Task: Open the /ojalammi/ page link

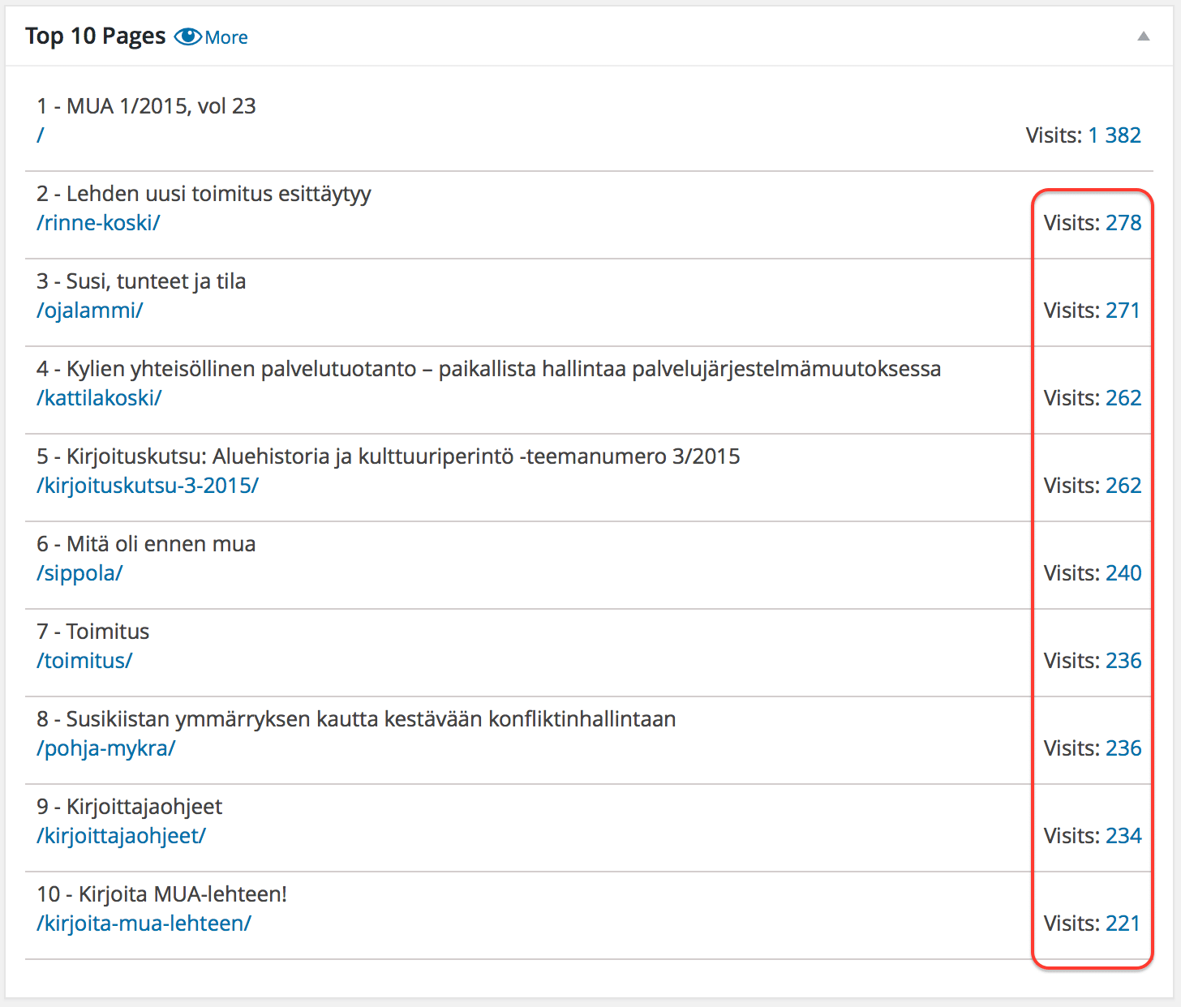Action: click(90, 310)
